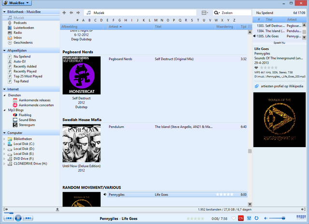Screen dimensions: 309x224
Task: Open Geschiedenis history in the sidebar
Action: pos(23,43)
